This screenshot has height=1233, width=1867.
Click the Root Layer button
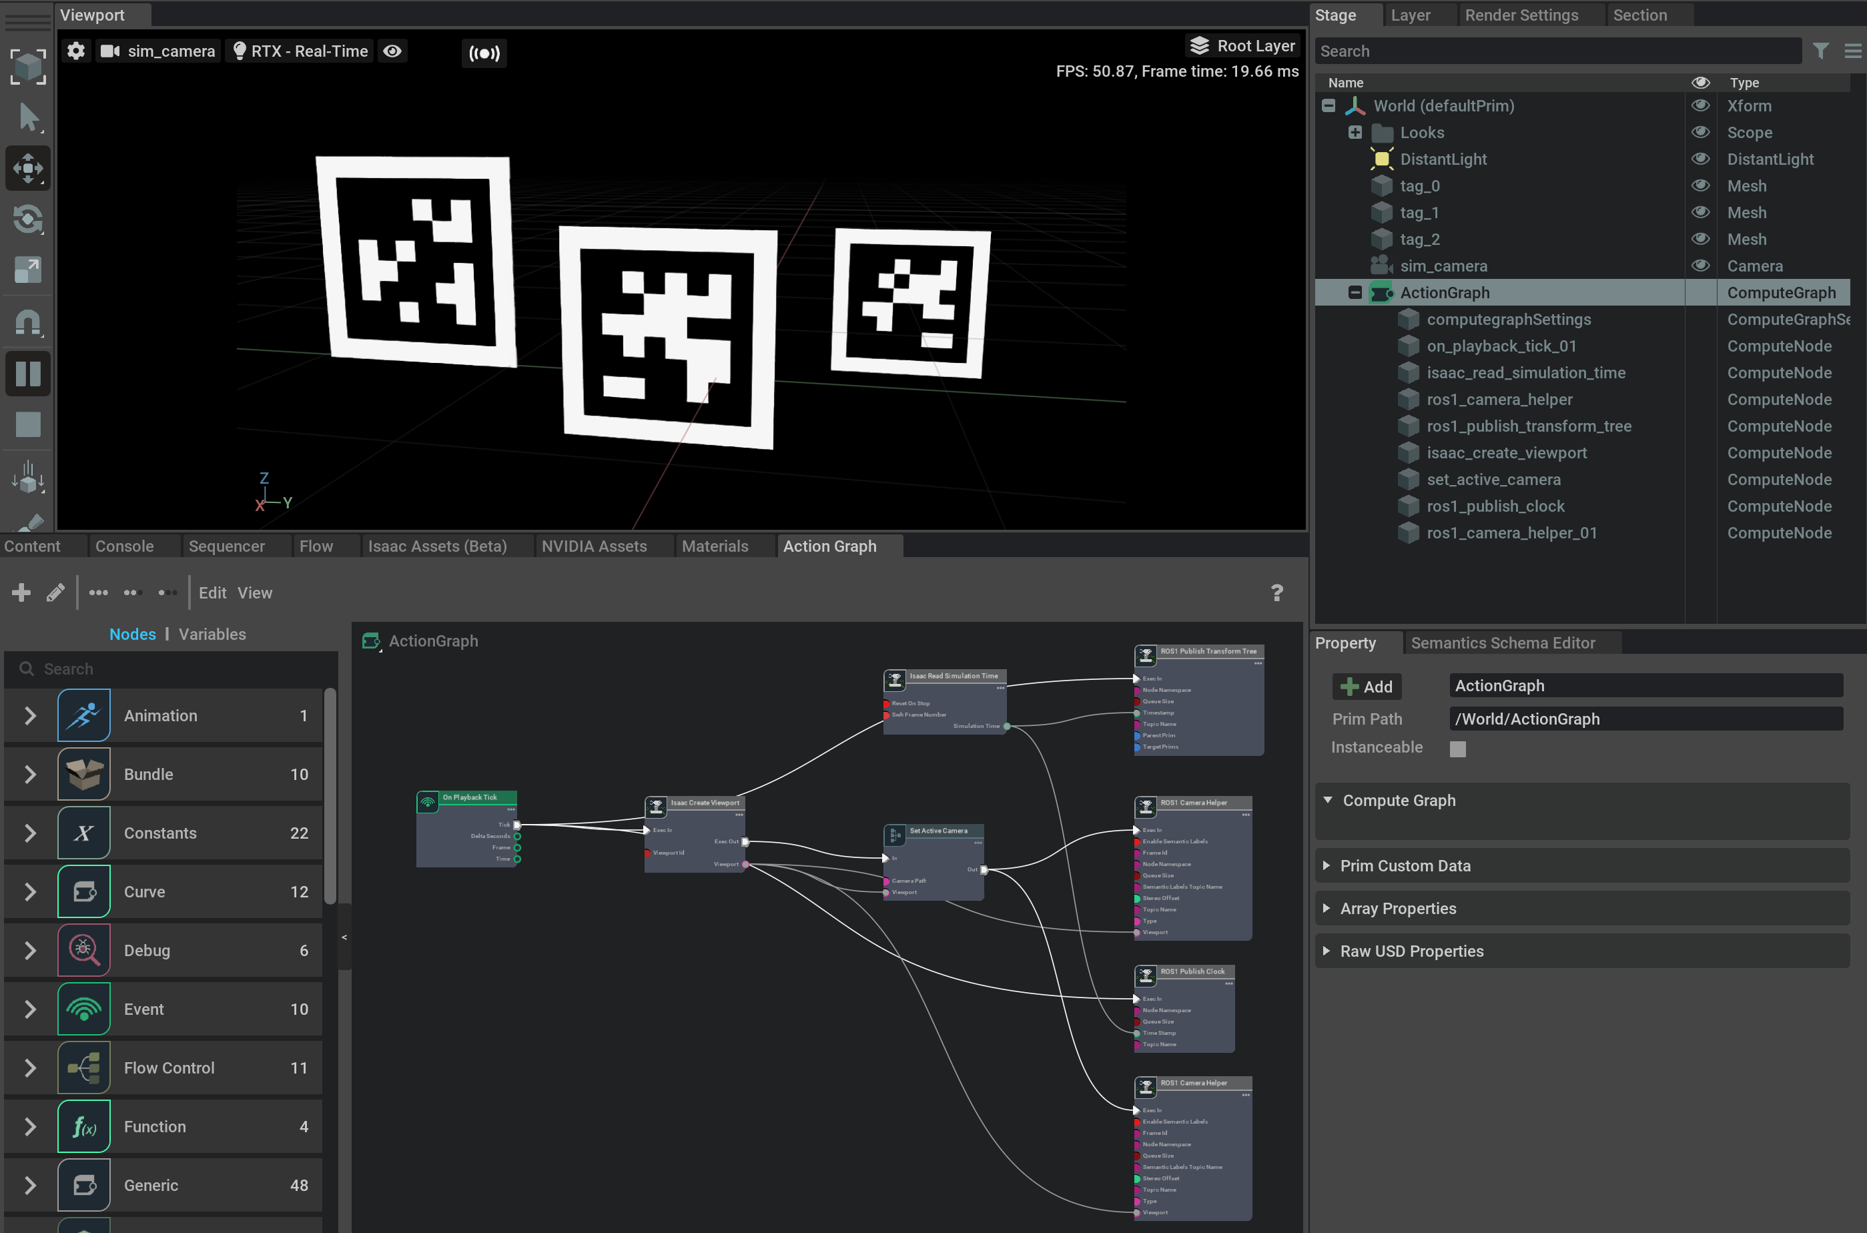click(x=1242, y=45)
